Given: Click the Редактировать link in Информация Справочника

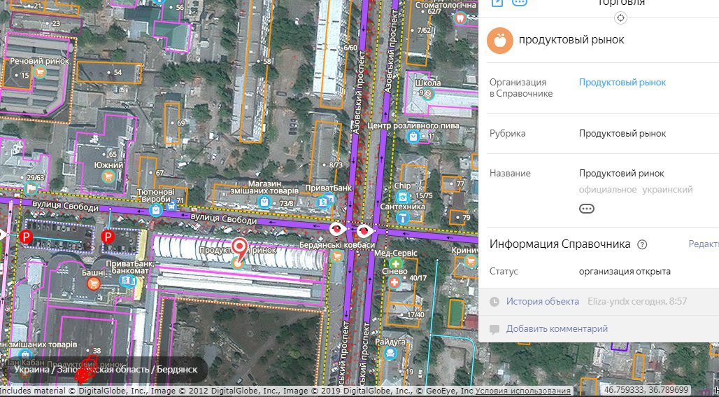Looking at the screenshot, I should [x=704, y=244].
